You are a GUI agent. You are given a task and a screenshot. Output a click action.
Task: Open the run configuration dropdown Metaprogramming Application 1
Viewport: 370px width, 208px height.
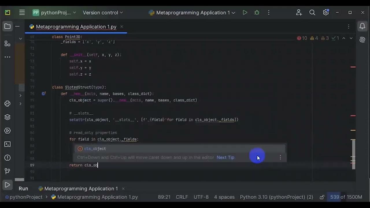[192, 12]
